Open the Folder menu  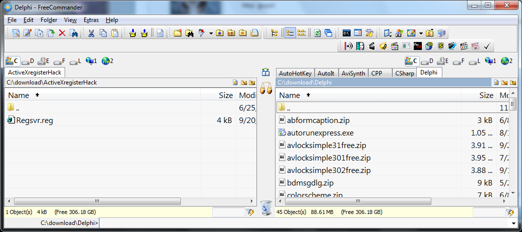coord(49,20)
